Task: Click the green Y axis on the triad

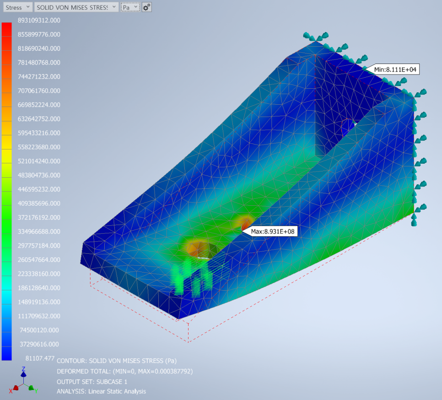Action: coord(32,388)
